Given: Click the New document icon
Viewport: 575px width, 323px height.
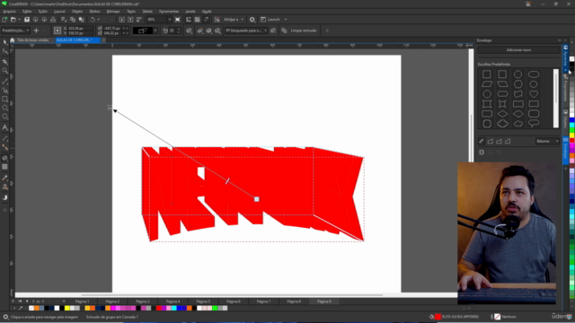Looking at the screenshot, I should (4, 20).
